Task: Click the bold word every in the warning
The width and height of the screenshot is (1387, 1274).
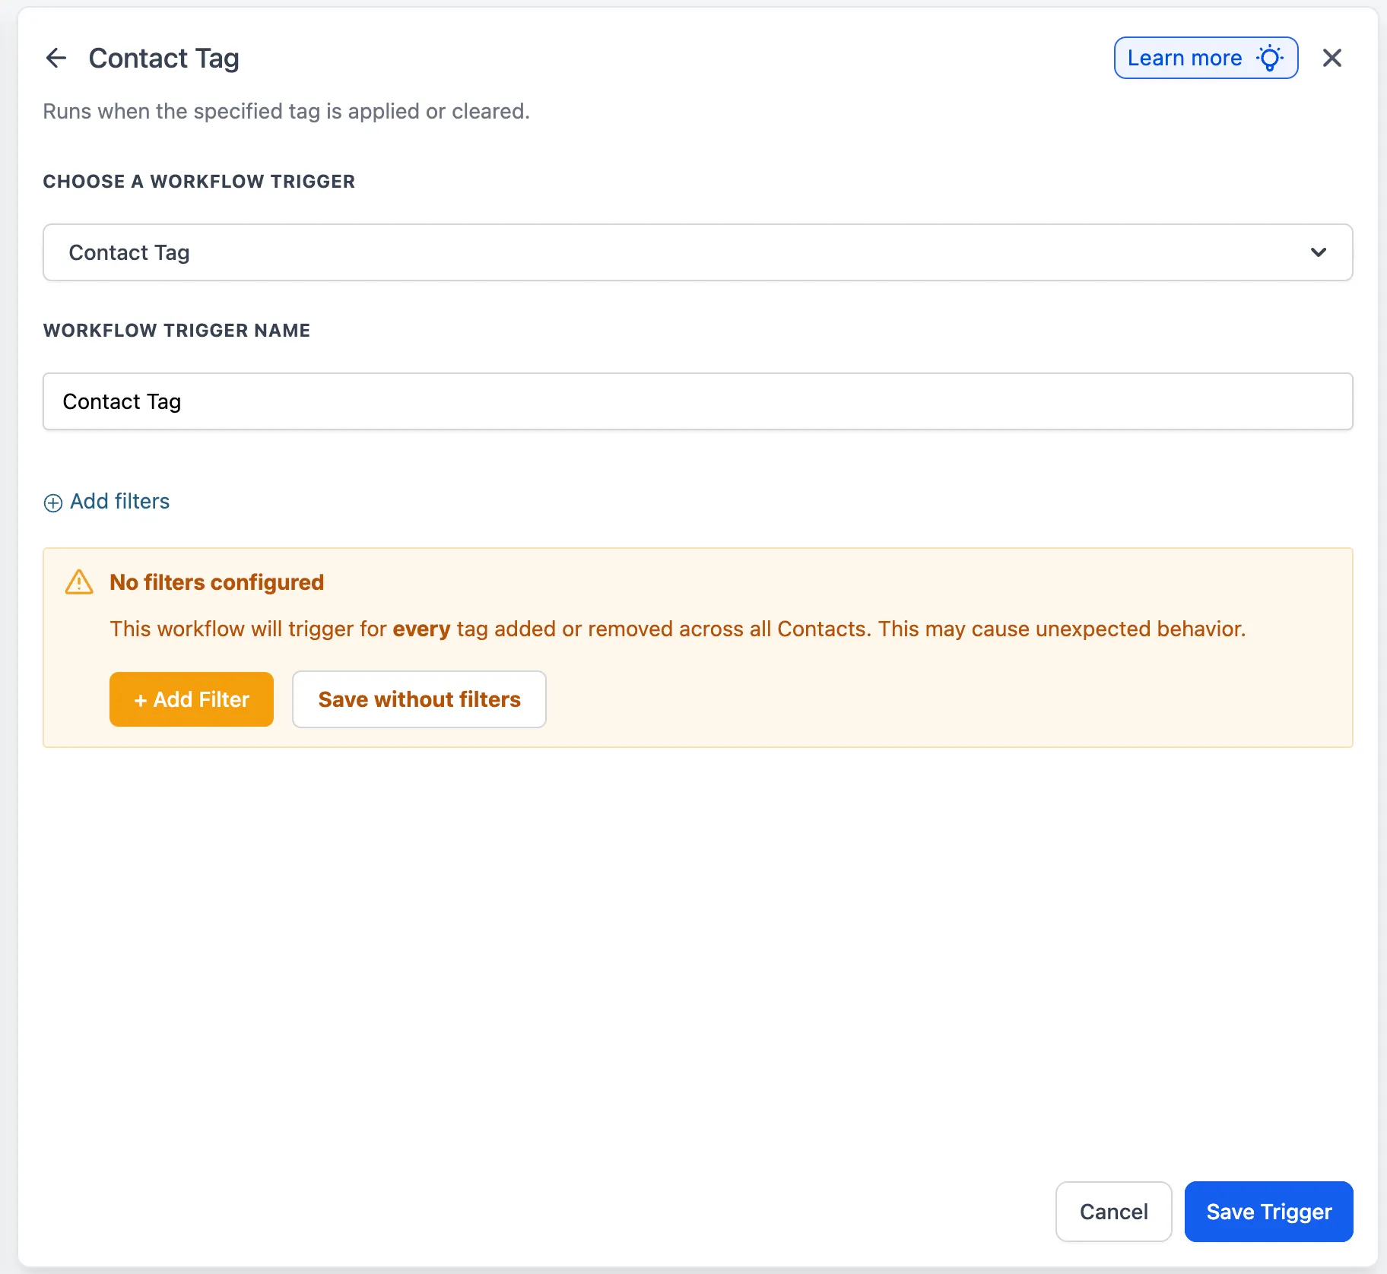Action: [421, 629]
